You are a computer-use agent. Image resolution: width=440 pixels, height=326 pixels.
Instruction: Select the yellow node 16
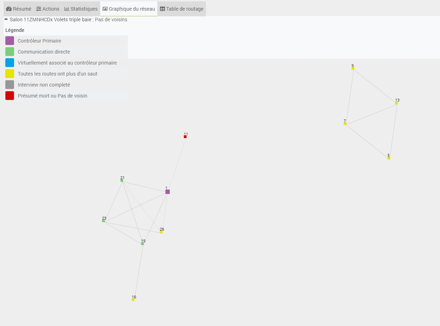point(133,299)
